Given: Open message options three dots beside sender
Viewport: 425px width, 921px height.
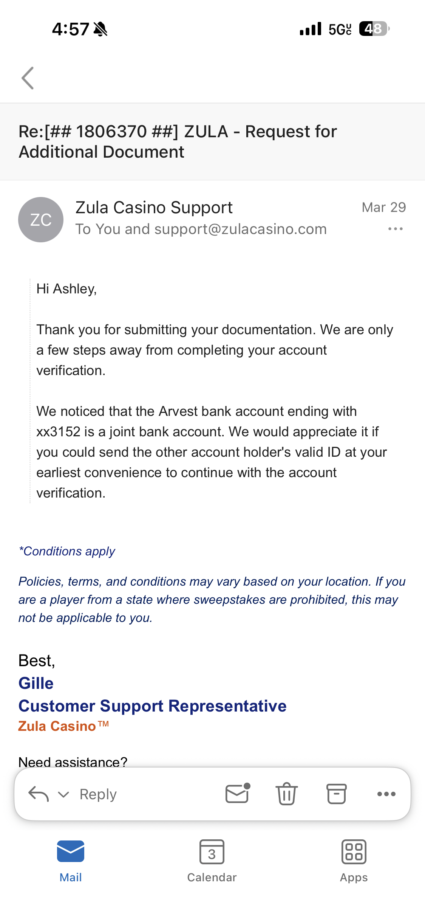Looking at the screenshot, I should (395, 229).
